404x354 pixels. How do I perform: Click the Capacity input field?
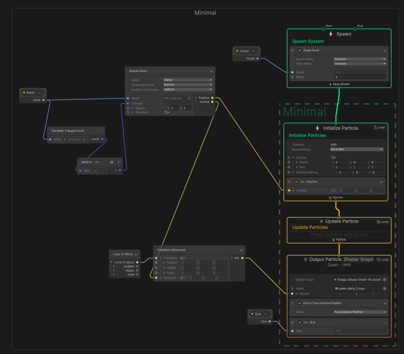click(x=357, y=144)
